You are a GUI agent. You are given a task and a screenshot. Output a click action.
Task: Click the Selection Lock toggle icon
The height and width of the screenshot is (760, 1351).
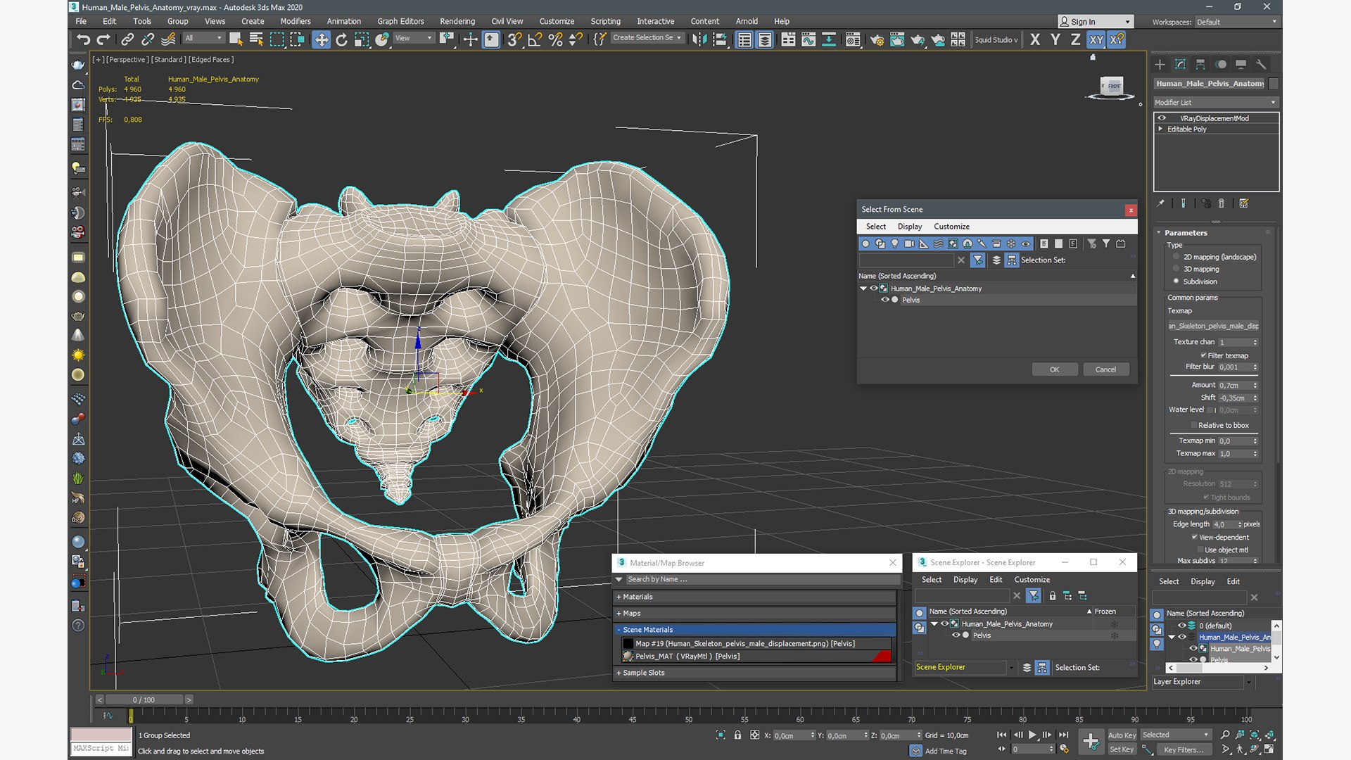point(737,735)
